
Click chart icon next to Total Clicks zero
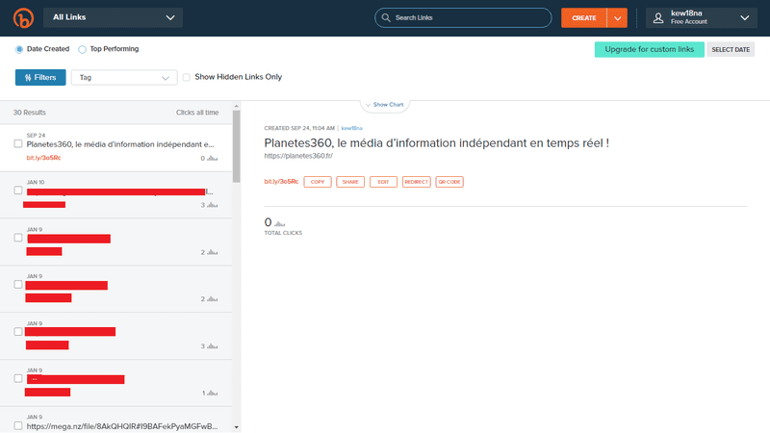click(x=279, y=223)
